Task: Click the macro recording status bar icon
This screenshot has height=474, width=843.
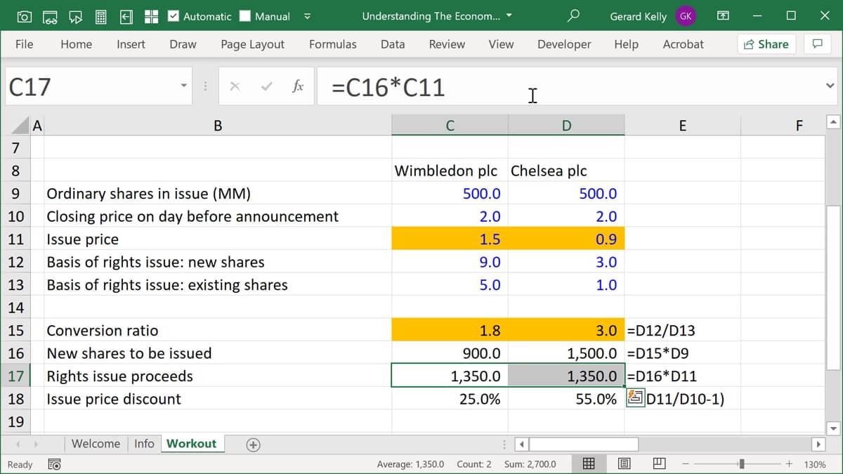Action: [x=53, y=464]
